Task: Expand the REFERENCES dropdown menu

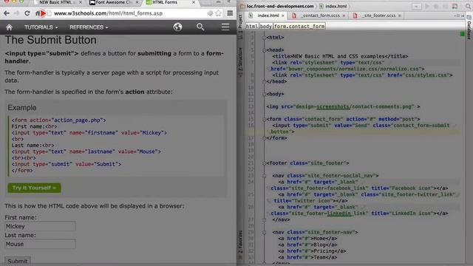Action: click(x=89, y=27)
